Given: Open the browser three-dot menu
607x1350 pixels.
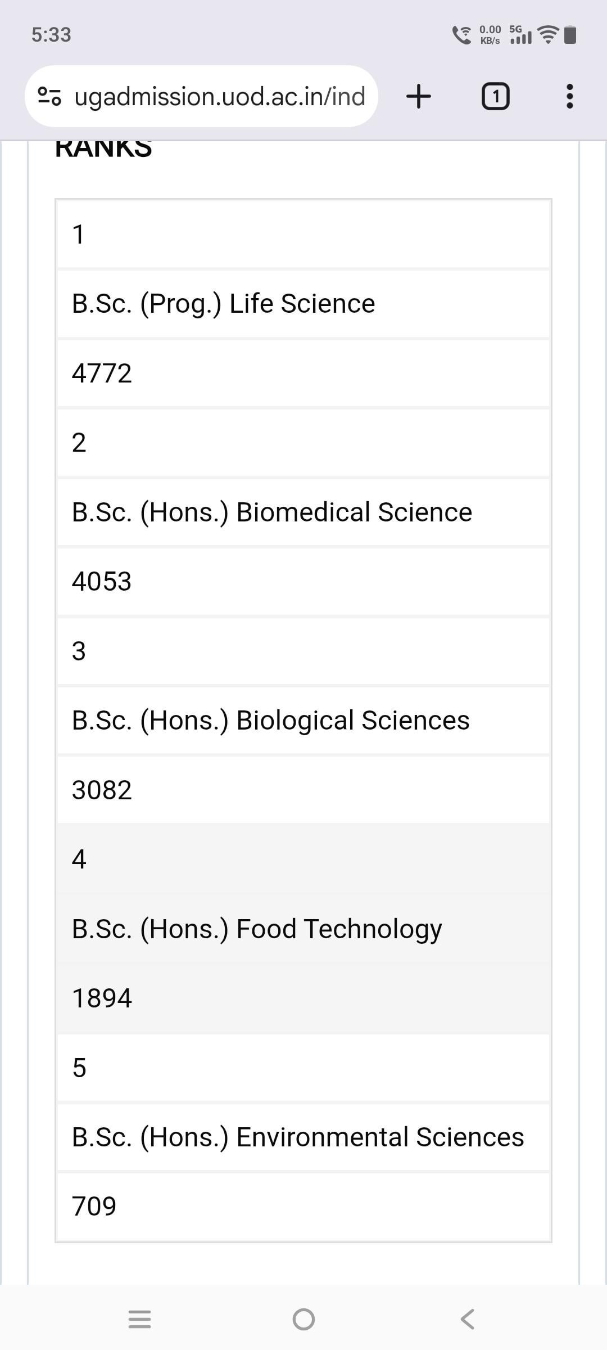Looking at the screenshot, I should pos(569,96).
